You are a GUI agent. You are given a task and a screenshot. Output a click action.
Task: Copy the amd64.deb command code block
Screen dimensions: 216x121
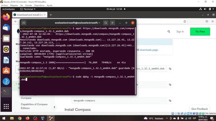click(170, 69)
